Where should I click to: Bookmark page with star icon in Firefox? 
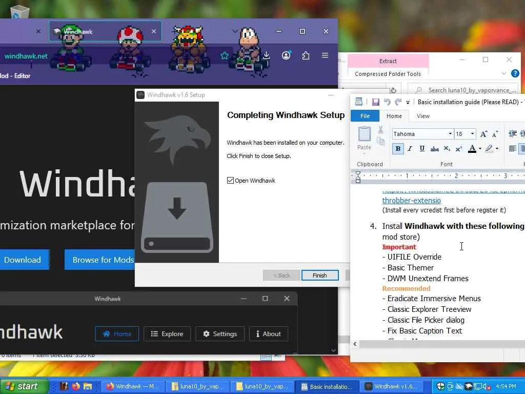point(225,55)
